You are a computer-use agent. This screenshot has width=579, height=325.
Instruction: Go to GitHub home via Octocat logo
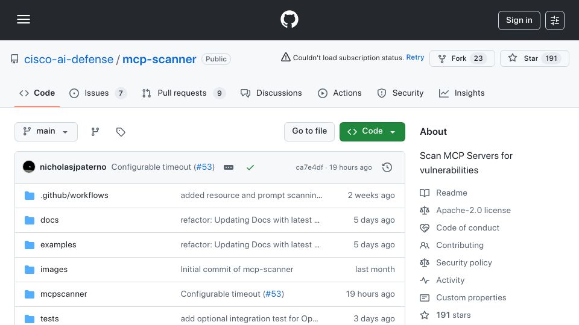click(x=289, y=19)
